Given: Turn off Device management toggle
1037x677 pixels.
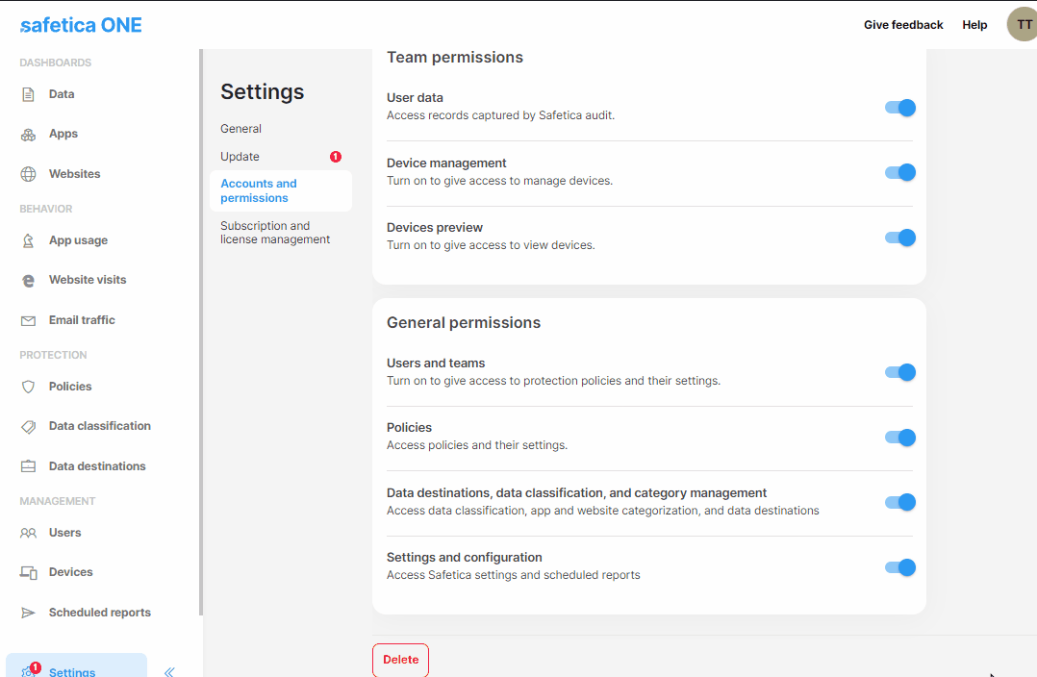Looking at the screenshot, I should coord(899,172).
